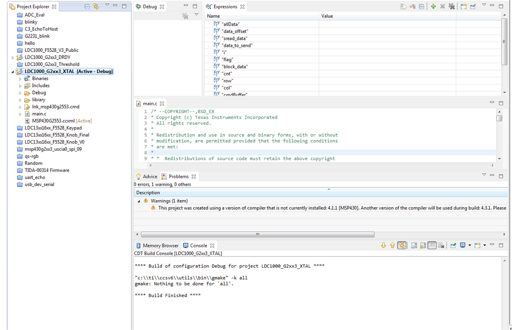Switch to the Memory Browser tab

click(157, 246)
